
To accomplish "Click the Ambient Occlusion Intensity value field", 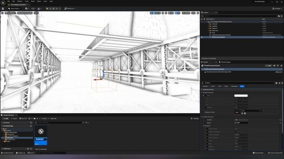I will point(241,120).
